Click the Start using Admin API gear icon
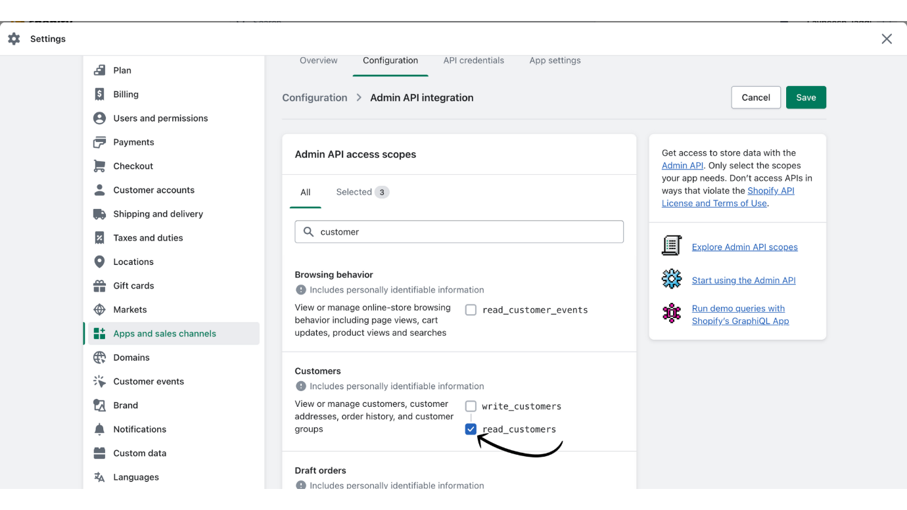 coord(672,279)
